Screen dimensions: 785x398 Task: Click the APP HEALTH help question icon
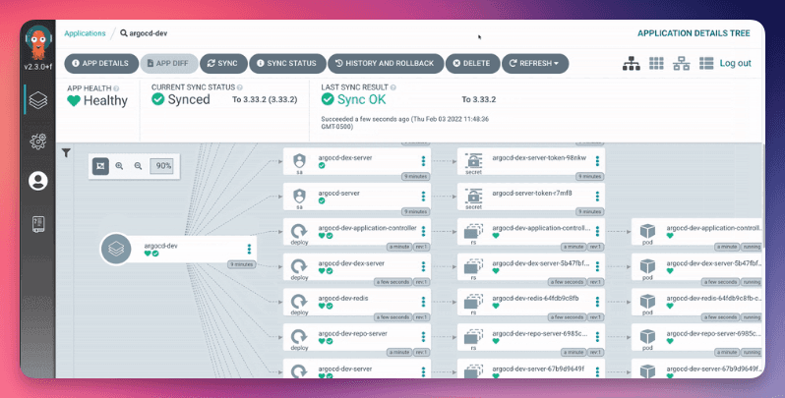point(116,88)
